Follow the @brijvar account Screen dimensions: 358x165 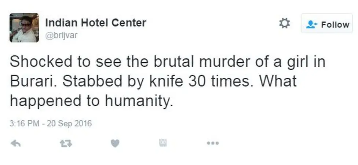pyautogui.click(x=327, y=24)
